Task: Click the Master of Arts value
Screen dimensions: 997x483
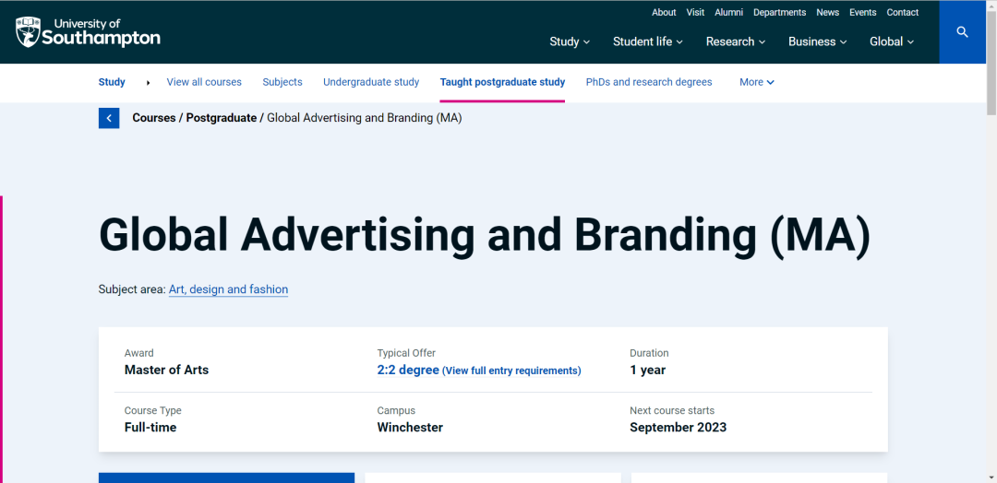Action: coord(166,370)
